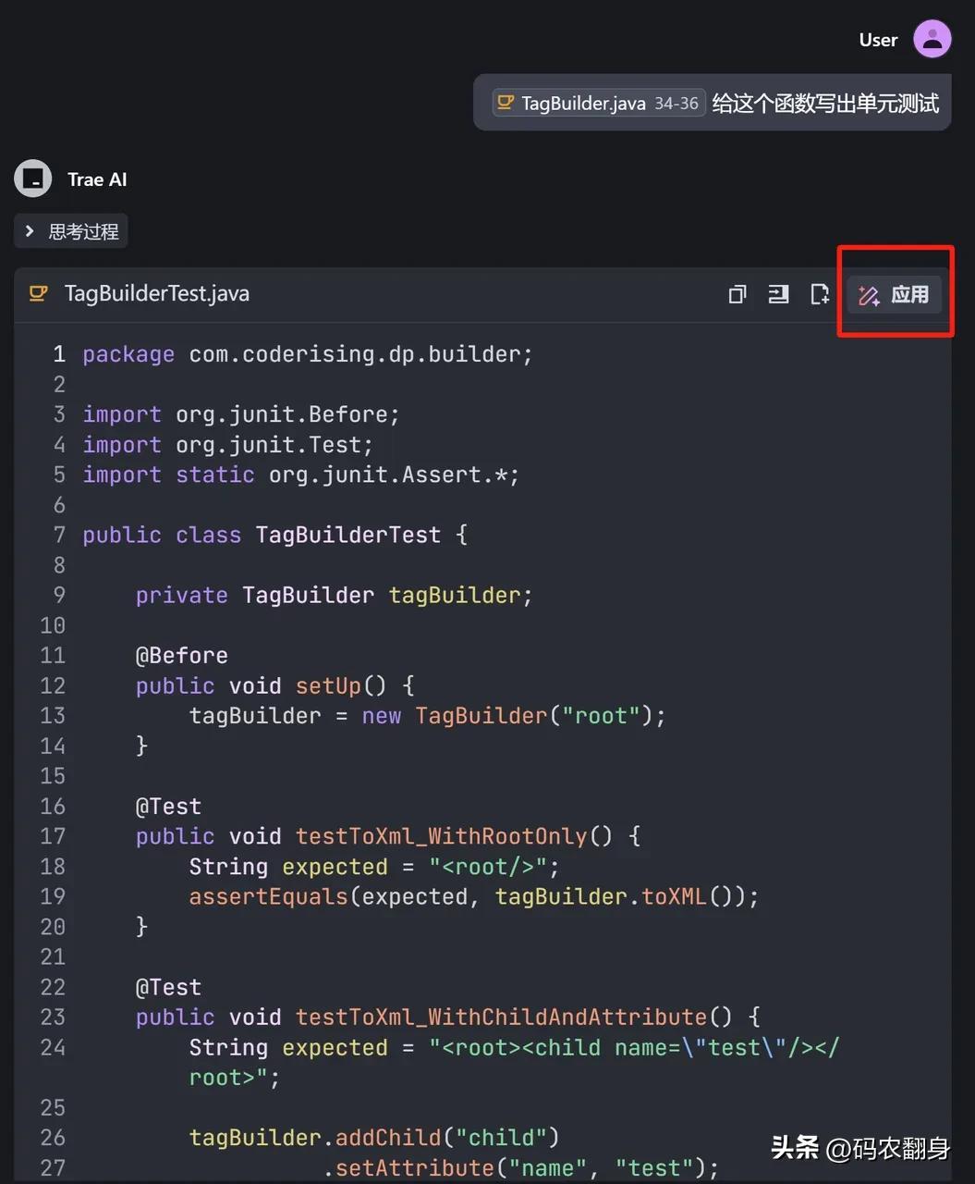
Task: Click the setUp method name on line 12
Action: pos(328,685)
